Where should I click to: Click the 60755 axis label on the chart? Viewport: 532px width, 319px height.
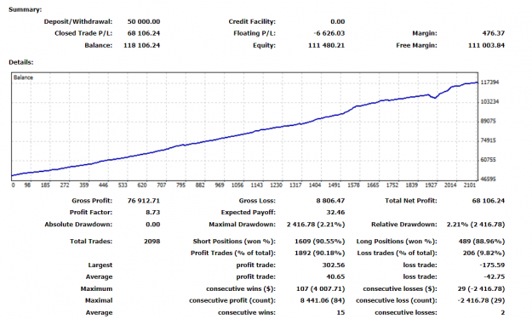[489, 160]
